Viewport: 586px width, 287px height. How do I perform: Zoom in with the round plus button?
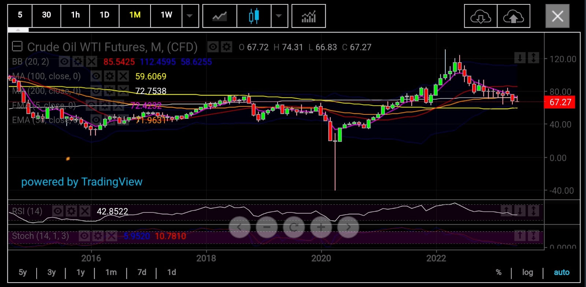coord(321,227)
